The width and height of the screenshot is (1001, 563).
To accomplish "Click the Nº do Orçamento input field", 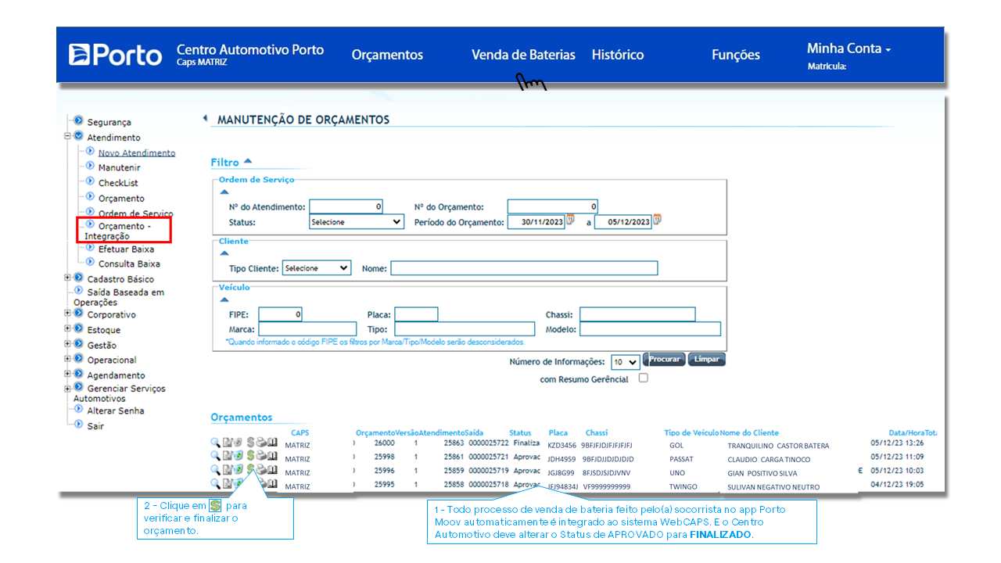I will pyautogui.click(x=553, y=206).
